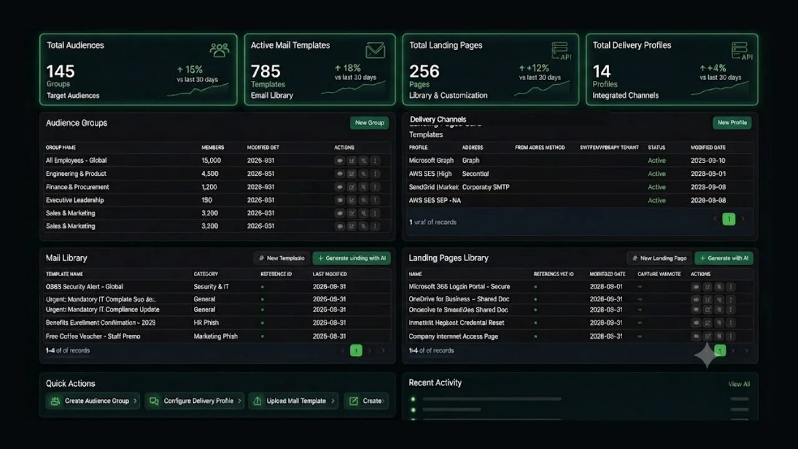View the Credential Reset landing page

tap(696, 323)
